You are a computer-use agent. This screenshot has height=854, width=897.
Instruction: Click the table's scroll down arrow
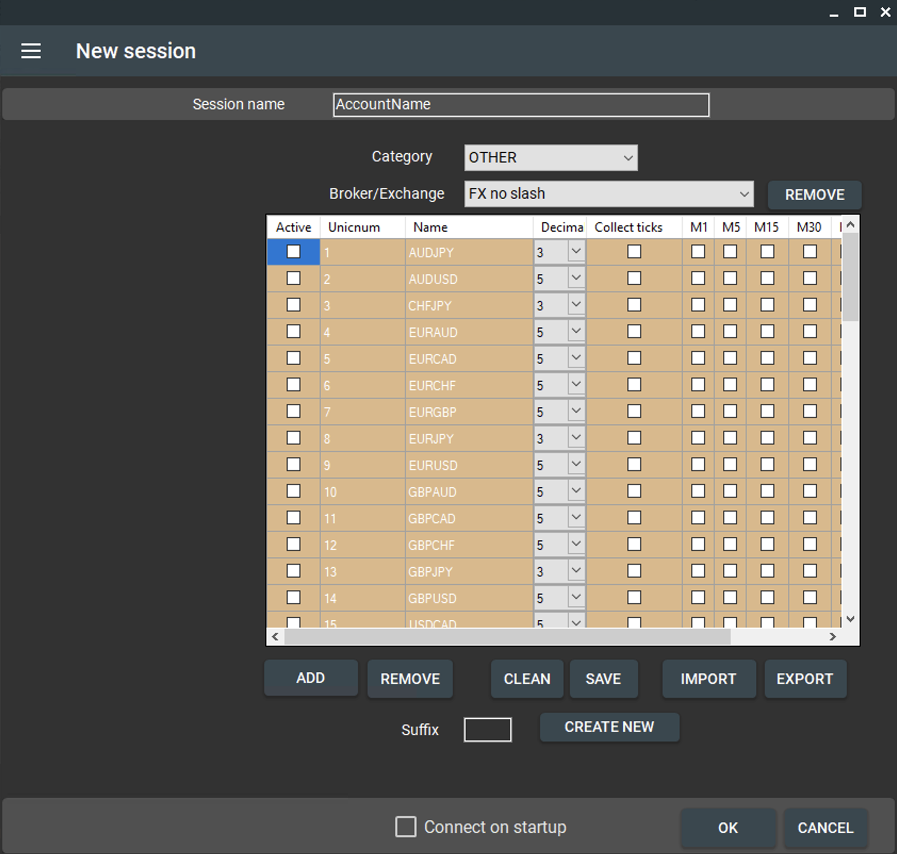[x=851, y=619]
